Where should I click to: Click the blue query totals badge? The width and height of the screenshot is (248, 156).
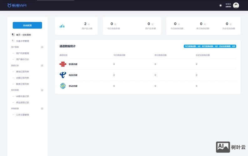click(x=210, y=46)
